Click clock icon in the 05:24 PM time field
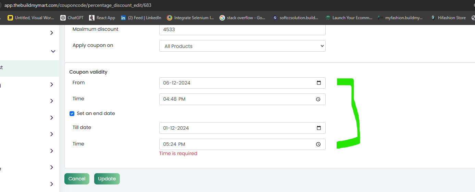The height and width of the screenshot is (192, 475). (318, 144)
